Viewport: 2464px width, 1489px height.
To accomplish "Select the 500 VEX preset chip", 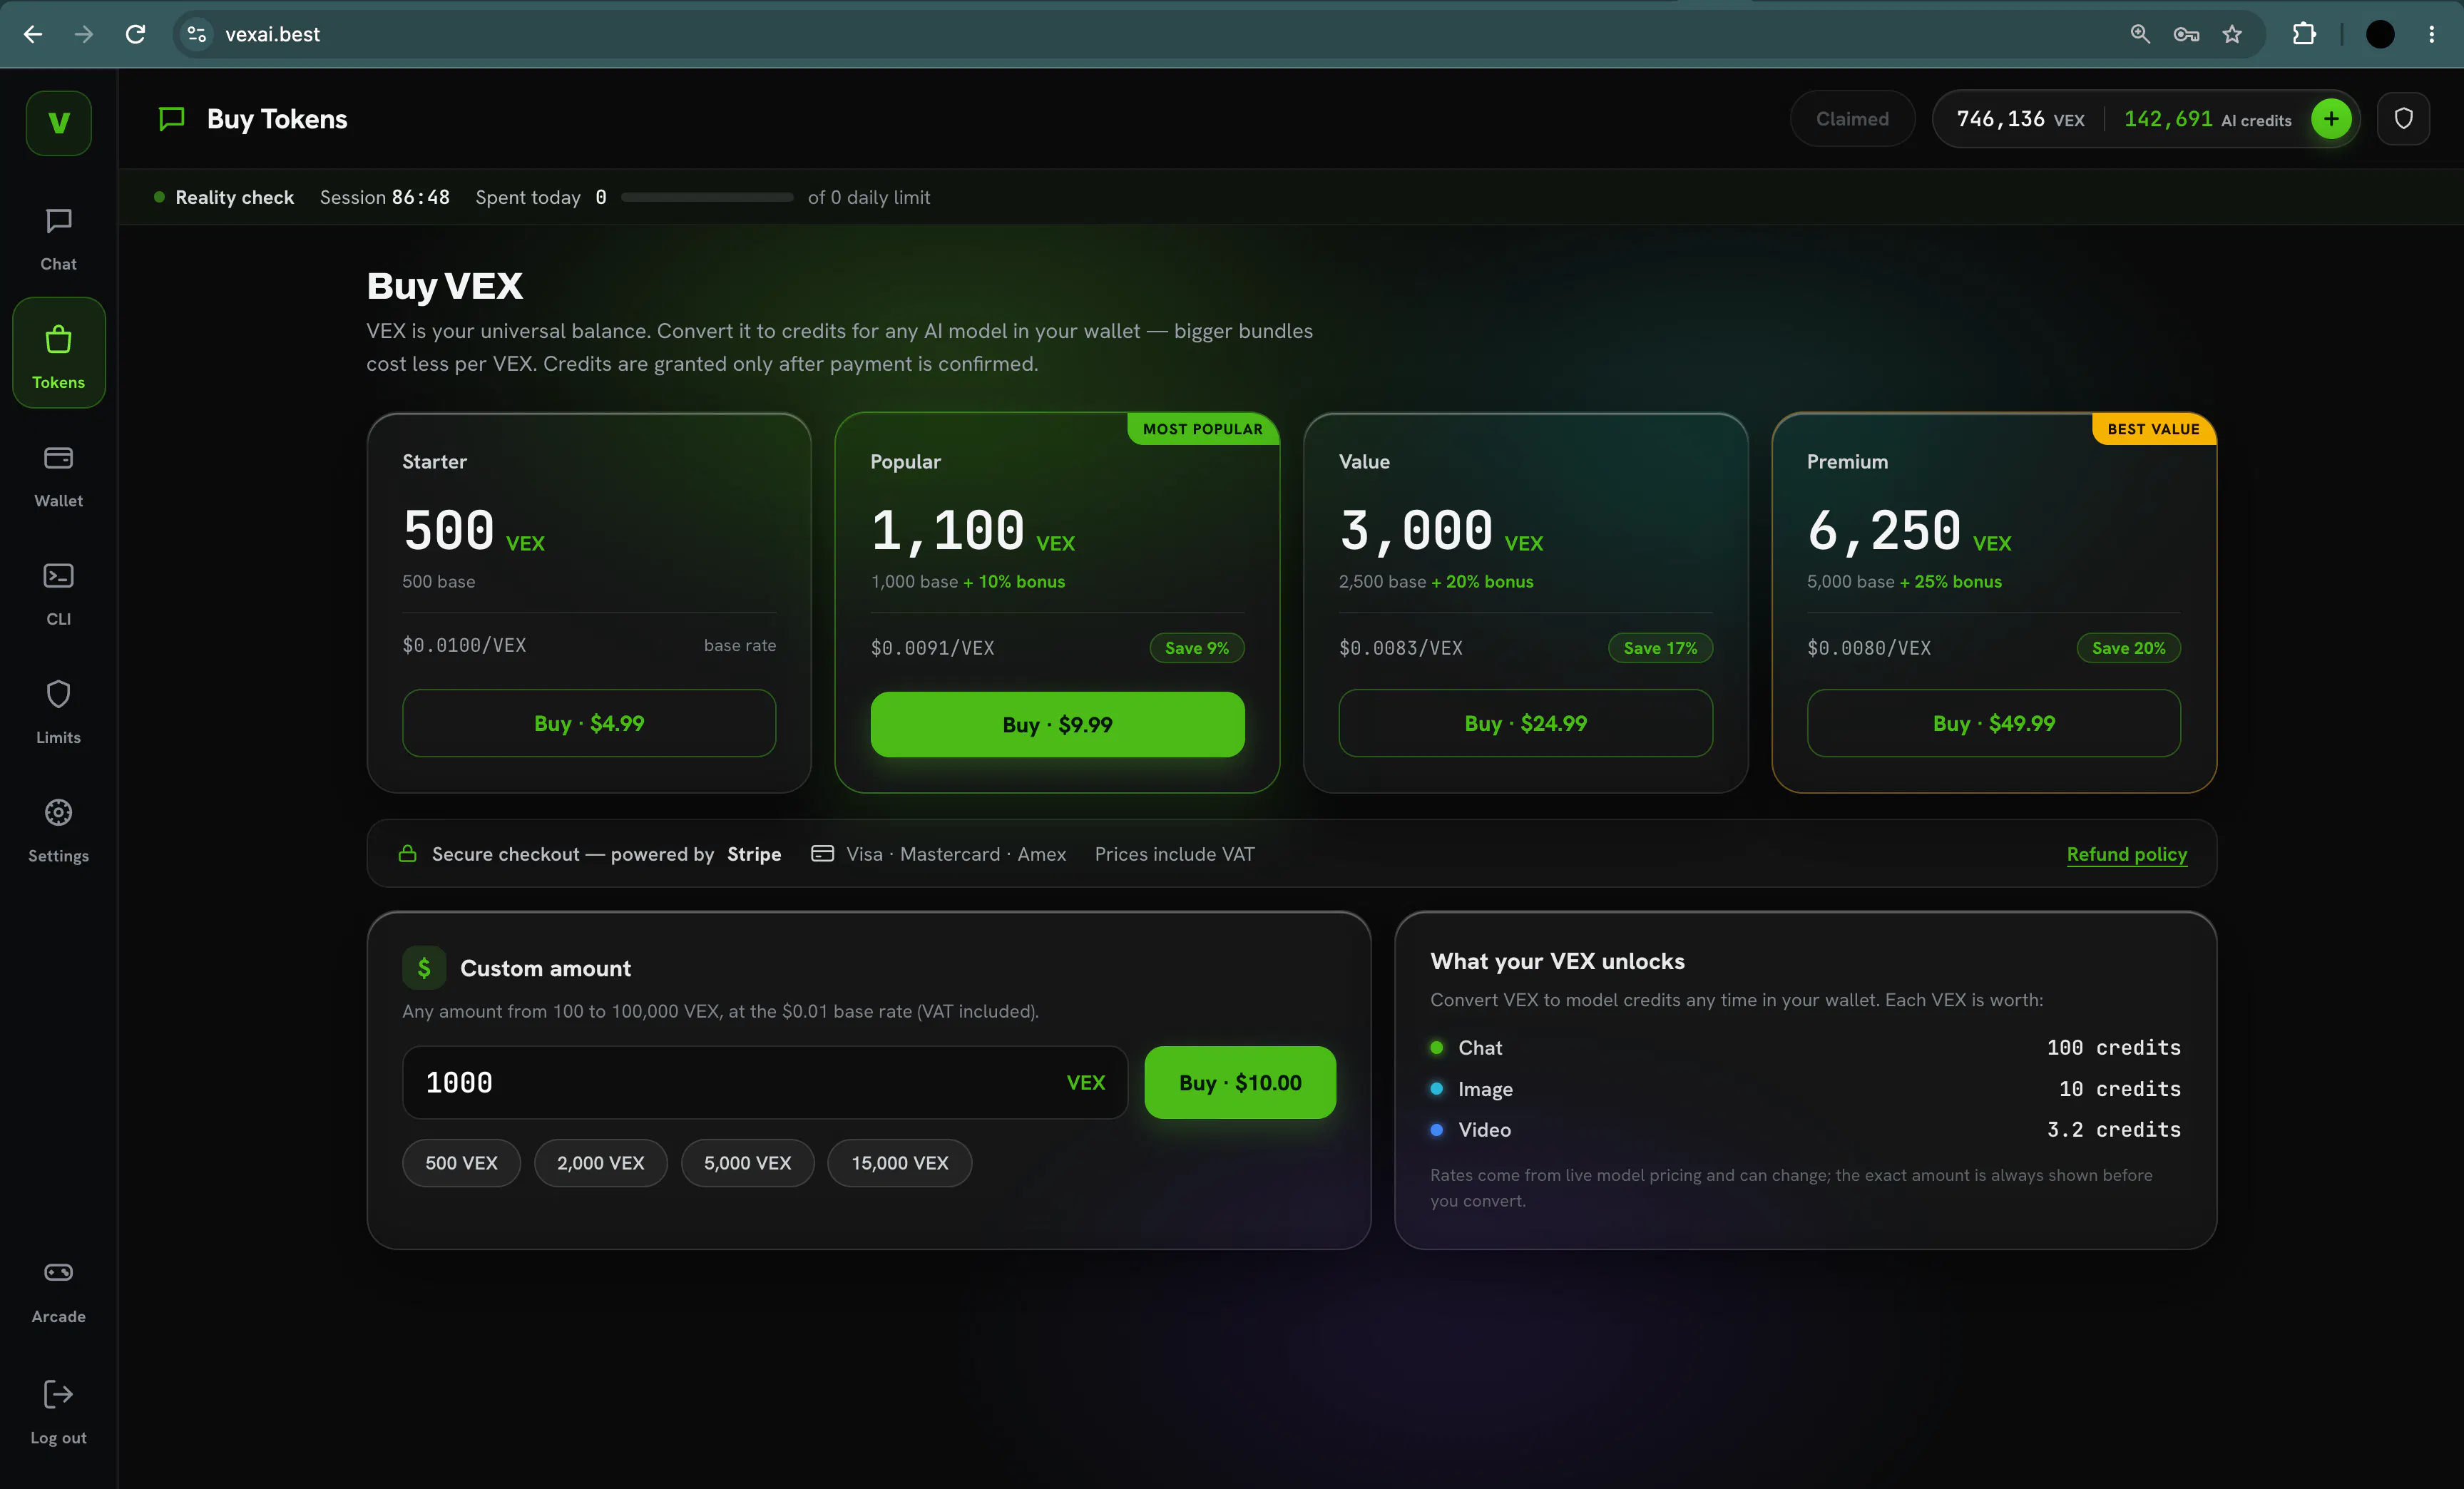I will (x=461, y=1163).
